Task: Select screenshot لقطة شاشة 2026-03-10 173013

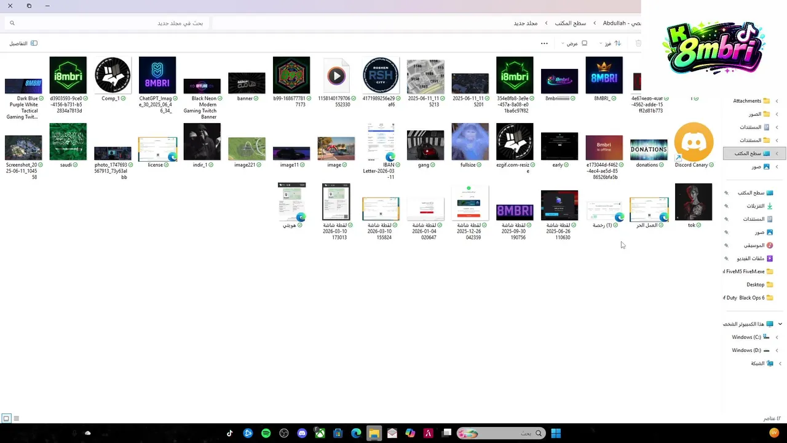Action: coord(336,212)
